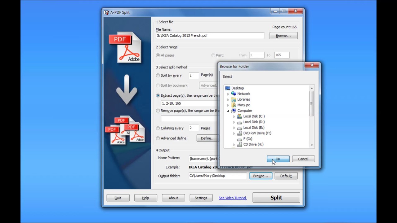The image size is (397, 223).
Task: Click the Local Disk (C:) drive icon
Action: [239, 116]
